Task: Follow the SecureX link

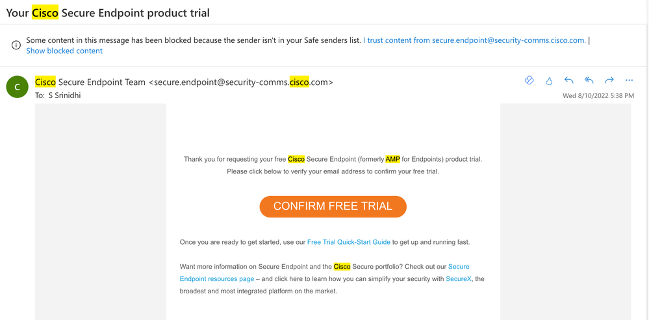Action: point(458,279)
